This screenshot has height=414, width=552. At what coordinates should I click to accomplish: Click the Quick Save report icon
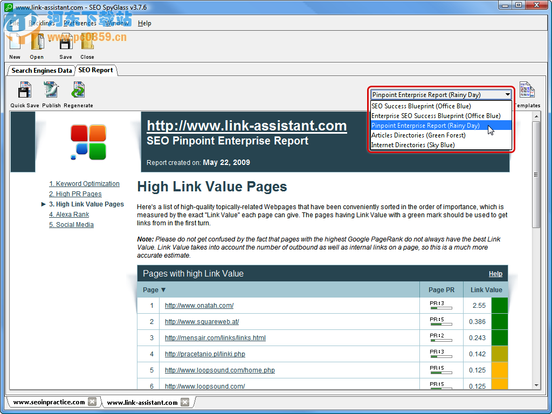(x=25, y=91)
